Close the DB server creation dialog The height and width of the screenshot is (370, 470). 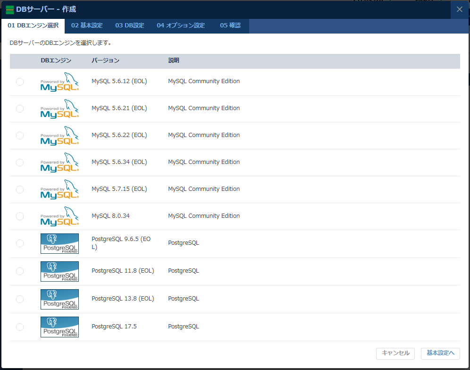click(x=459, y=9)
